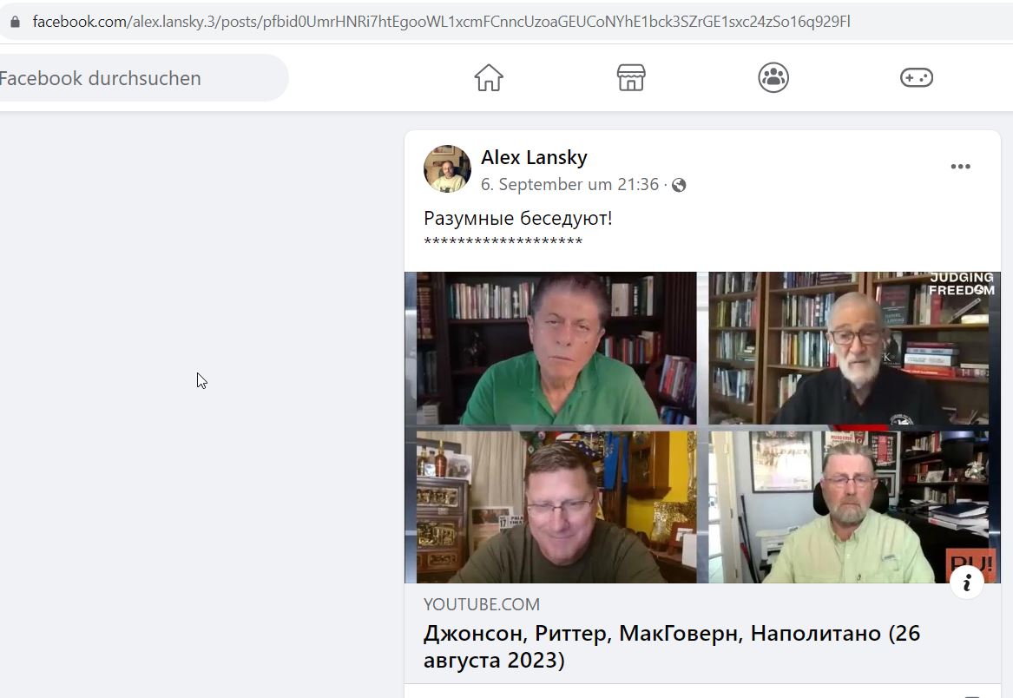Viewport: 1013px width, 698px height.
Task: Open the Alex Lansky profile name link
Action: coord(535,157)
